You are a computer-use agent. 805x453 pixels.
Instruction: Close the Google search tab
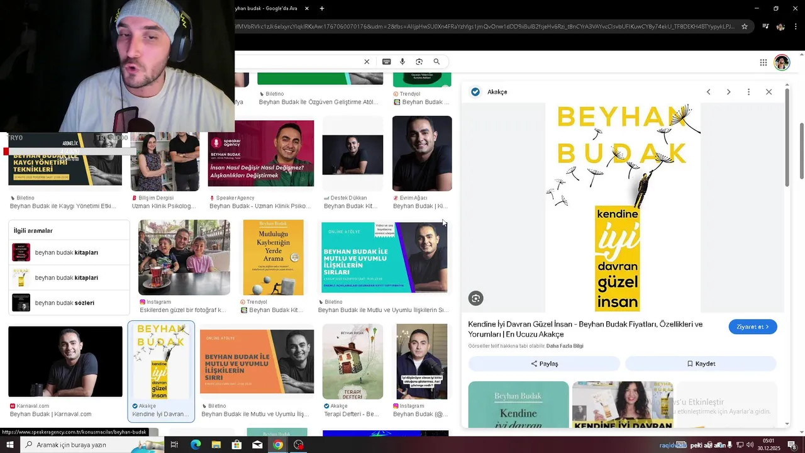click(307, 8)
